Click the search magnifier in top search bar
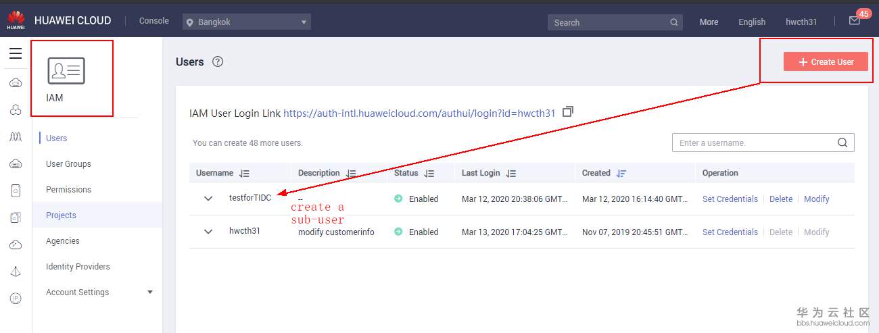The height and width of the screenshot is (333, 879). coord(674,22)
